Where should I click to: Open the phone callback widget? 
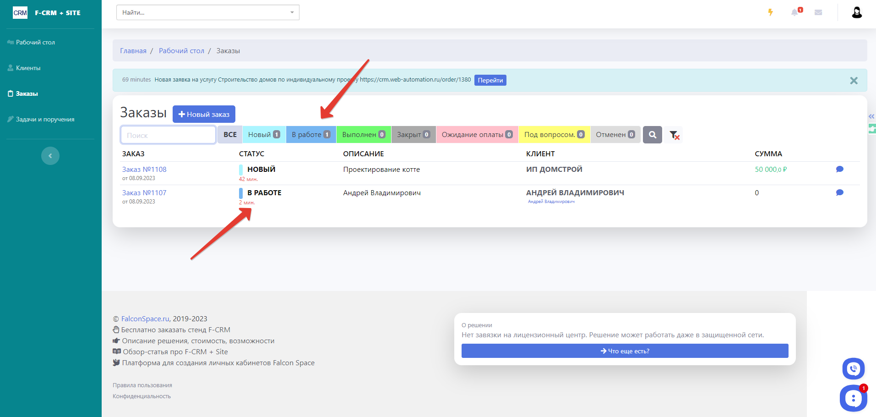[x=853, y=368]
